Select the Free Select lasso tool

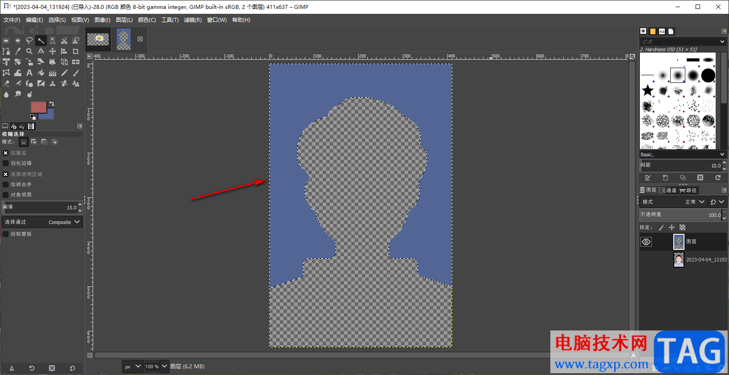point(29,41)
